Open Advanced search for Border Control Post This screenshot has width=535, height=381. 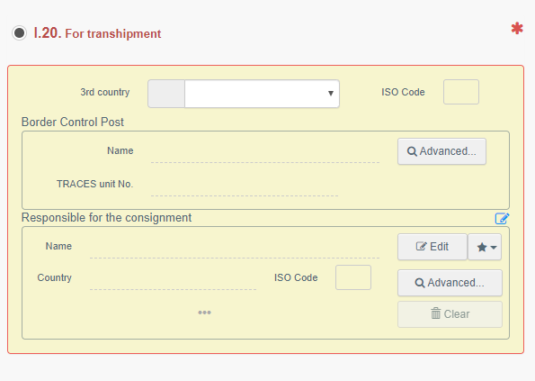[441, 151]
